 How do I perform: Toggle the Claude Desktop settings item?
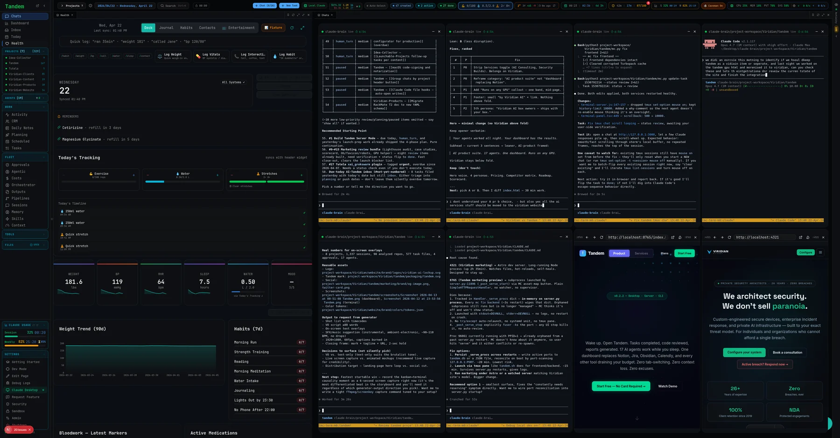25,390
